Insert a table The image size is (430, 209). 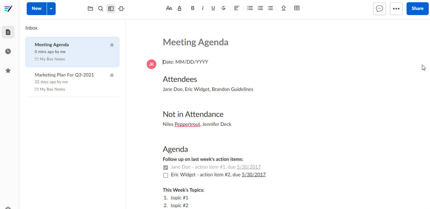point(297,8)
